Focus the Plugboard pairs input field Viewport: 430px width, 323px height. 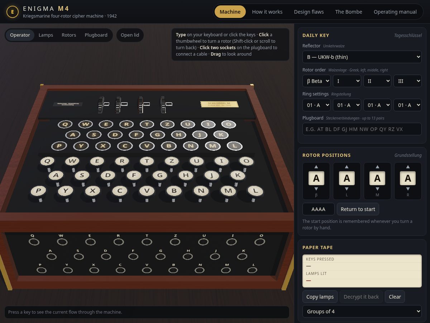(x=362, y=129)
